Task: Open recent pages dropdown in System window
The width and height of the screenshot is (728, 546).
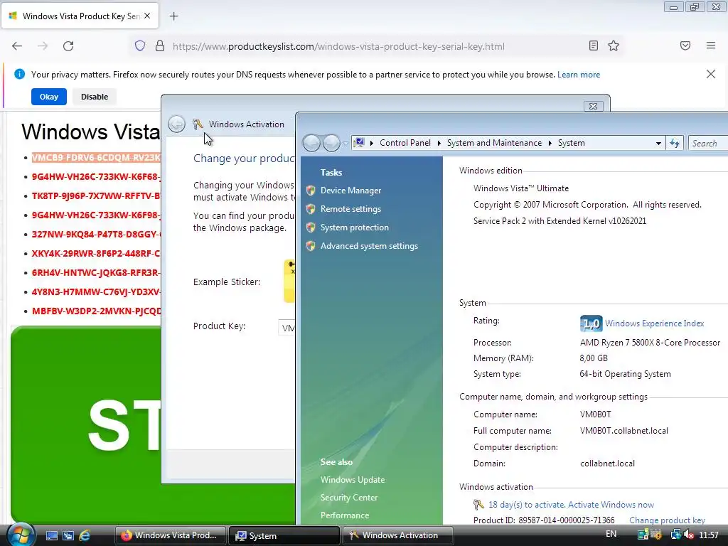Action: pyautogui.click(x=345, y=144)
